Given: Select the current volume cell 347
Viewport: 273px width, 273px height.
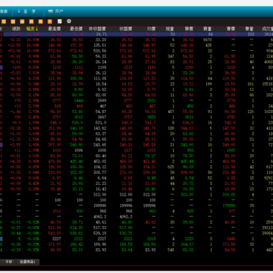Looking at the screenshot, I should tap(171, 56).
